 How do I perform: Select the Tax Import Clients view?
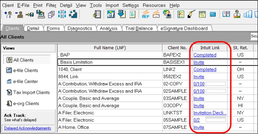point(28,92)
